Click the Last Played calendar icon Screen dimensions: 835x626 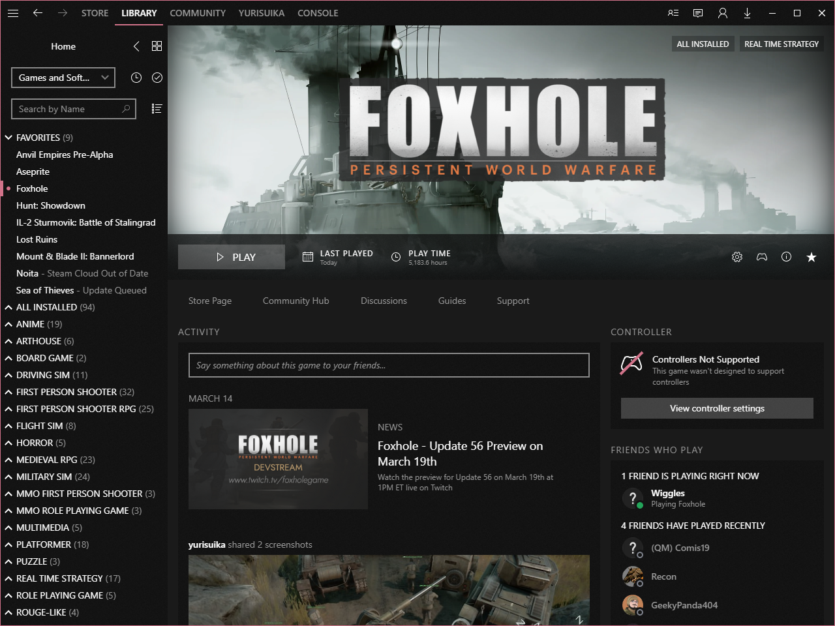(308, 257)
